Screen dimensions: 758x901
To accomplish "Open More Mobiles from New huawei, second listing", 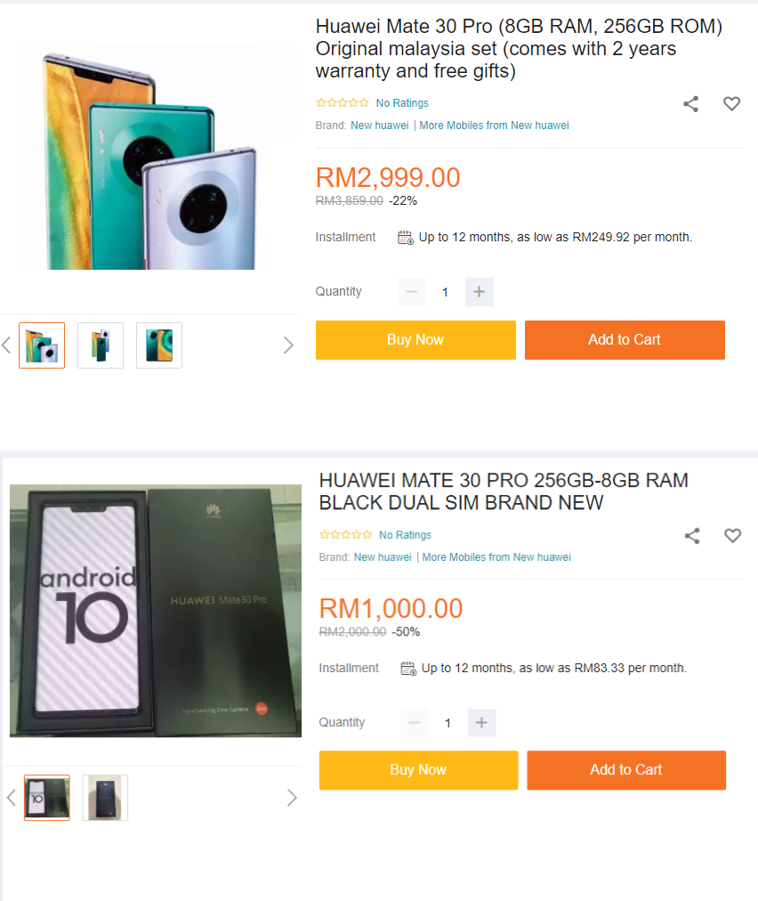I will [496, 557].
